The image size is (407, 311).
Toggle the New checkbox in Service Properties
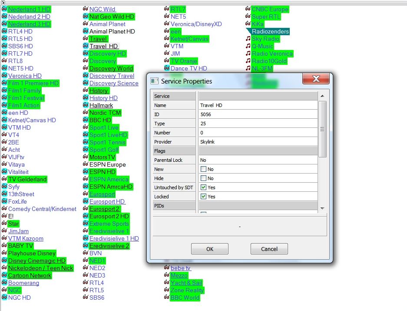pos(203,169)
